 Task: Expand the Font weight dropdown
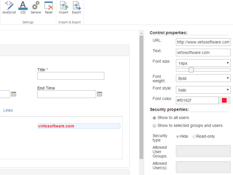203,78
